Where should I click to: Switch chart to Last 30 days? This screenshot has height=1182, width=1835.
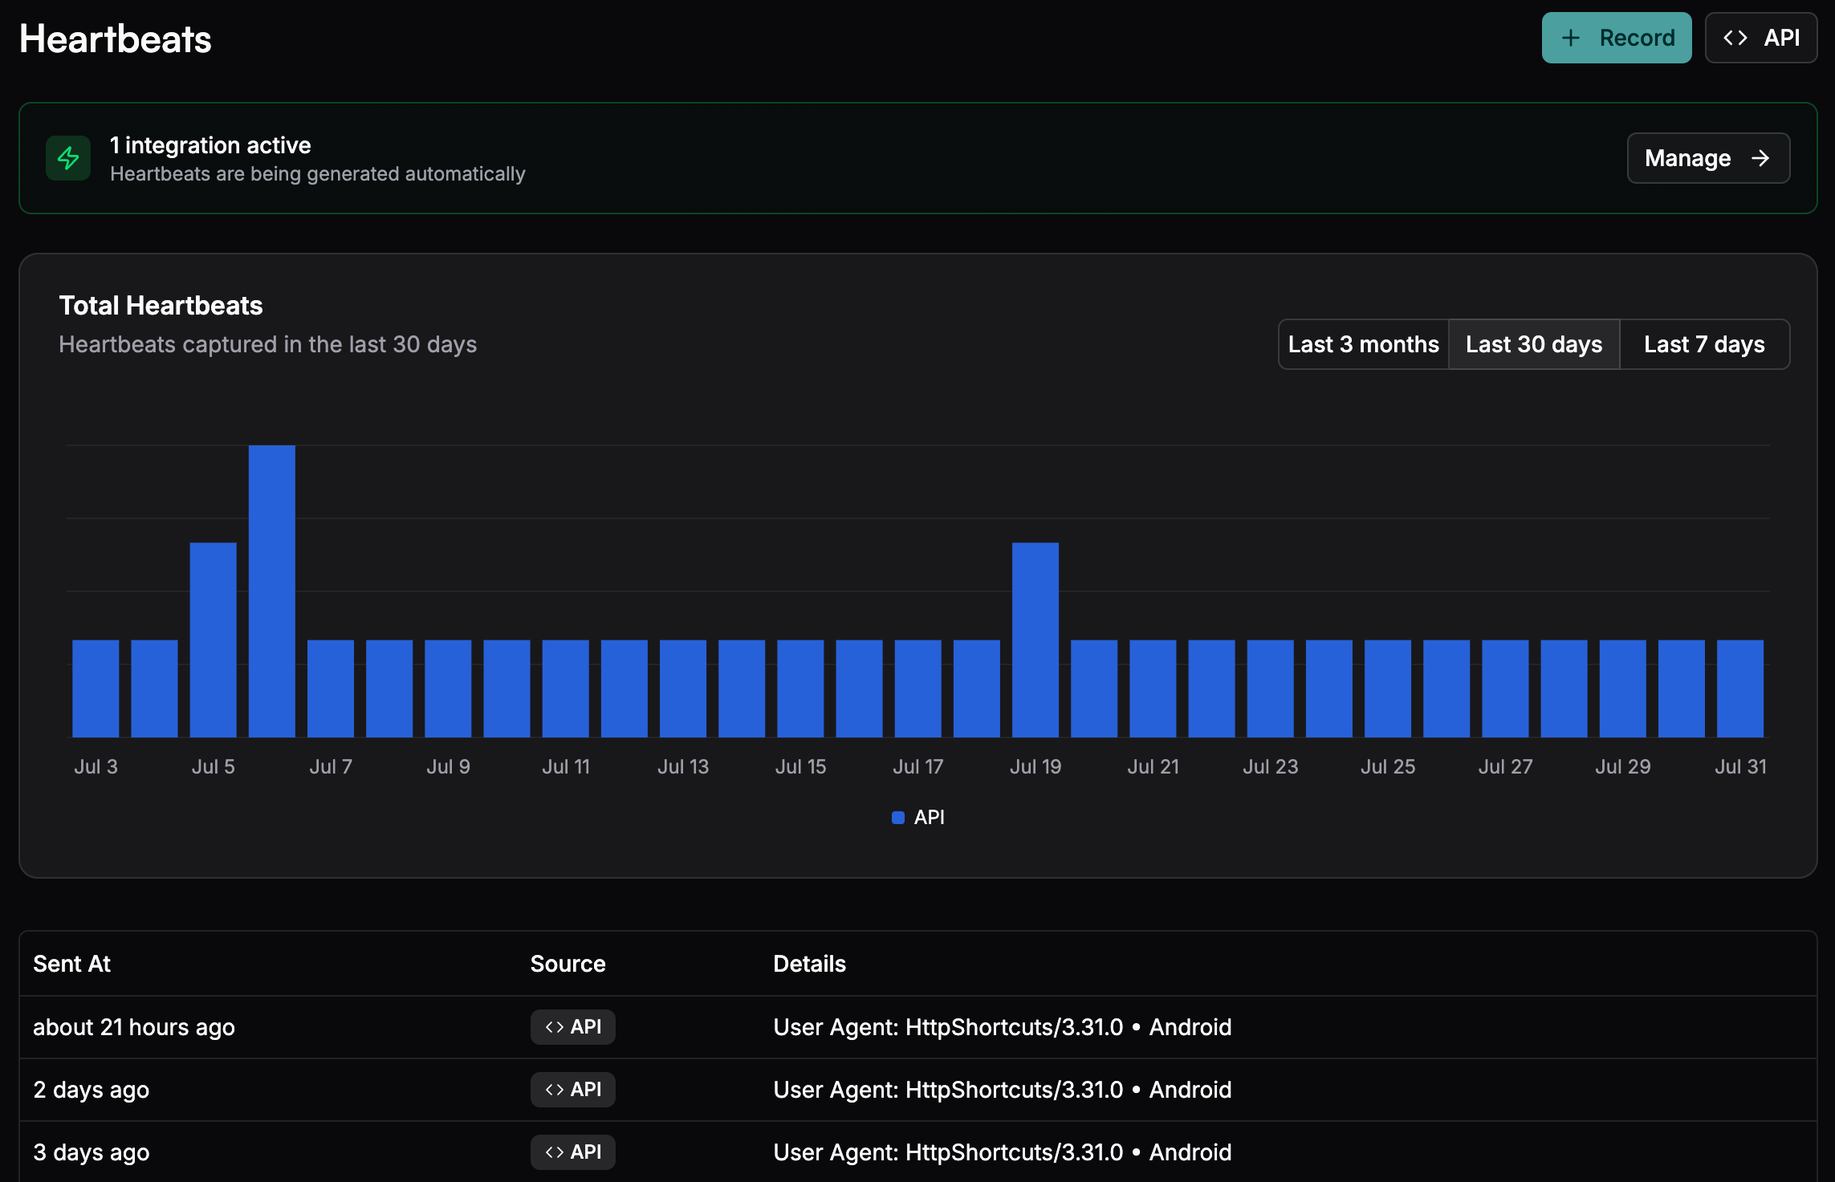tap(1534, 344)
